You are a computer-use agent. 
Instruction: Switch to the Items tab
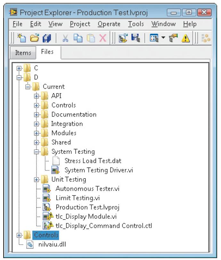coord(23,53)
